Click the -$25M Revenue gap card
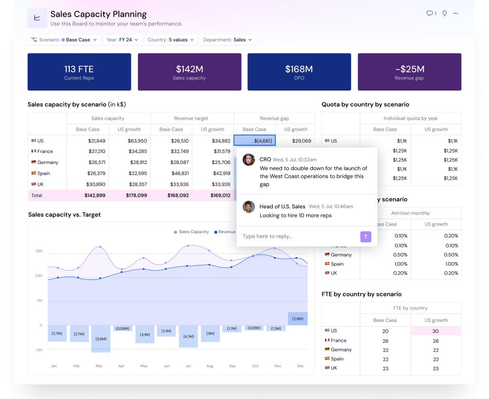Viewport: 489px width, 399px height. point(409,72)
